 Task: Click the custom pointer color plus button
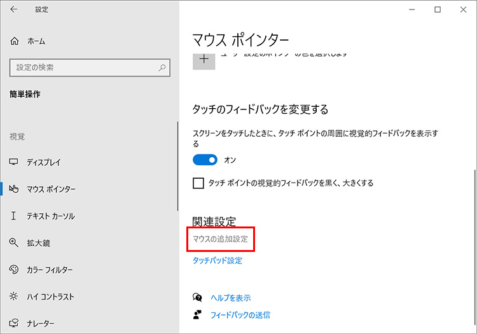coord(204,59)
